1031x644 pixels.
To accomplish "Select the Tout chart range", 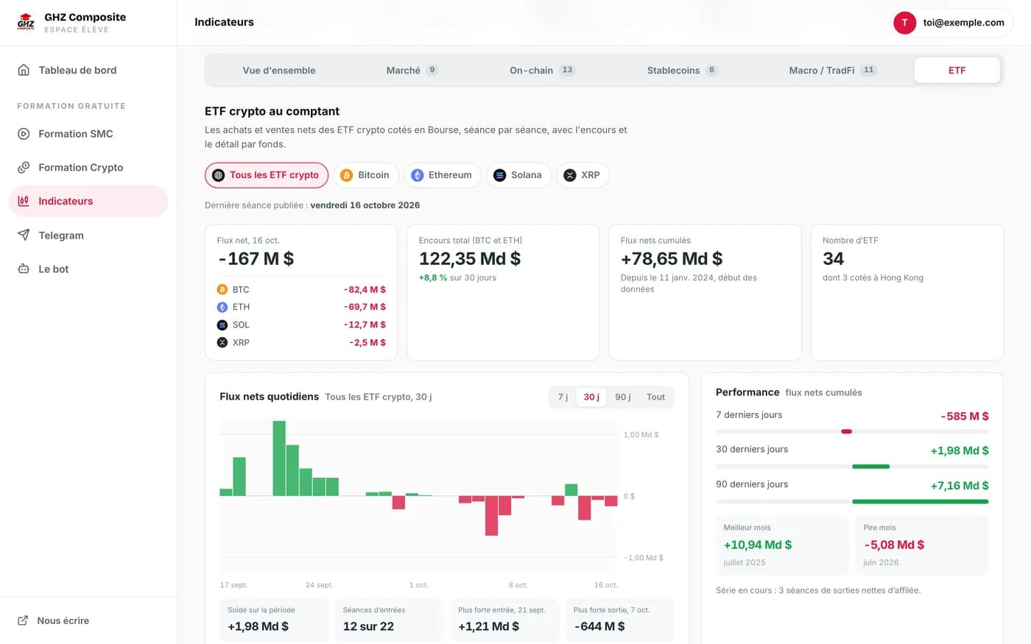I will [655, 397].
